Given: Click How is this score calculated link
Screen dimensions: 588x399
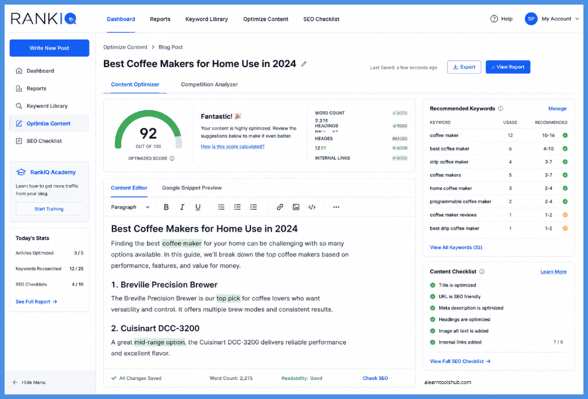Looking at the screenshot, I should [233, 147].
